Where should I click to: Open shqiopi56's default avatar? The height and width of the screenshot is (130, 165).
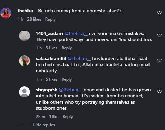coord(24,92)
